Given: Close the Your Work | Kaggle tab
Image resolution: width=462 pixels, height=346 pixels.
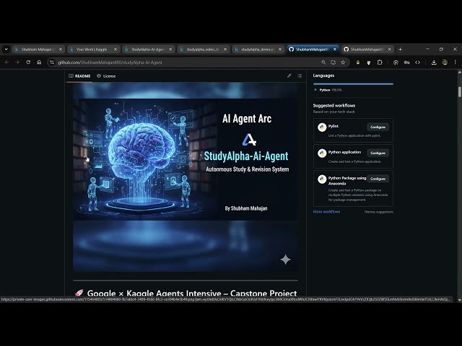Looking at the screenshot, I should coord(115,50).
